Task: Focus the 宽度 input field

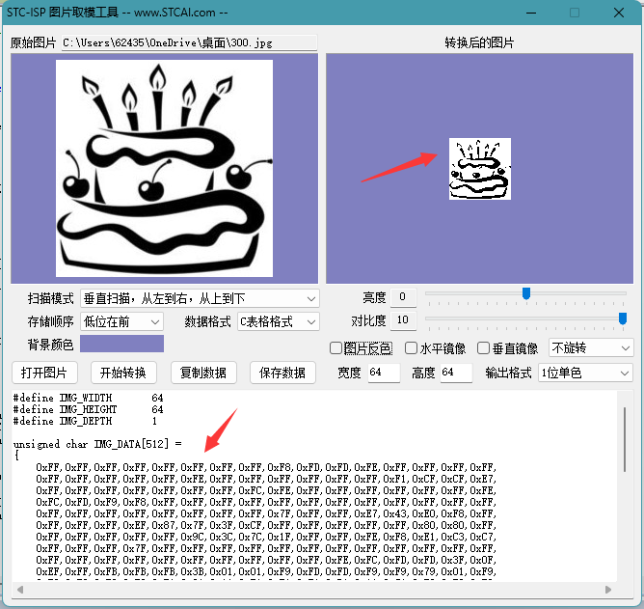Action: 384,373
